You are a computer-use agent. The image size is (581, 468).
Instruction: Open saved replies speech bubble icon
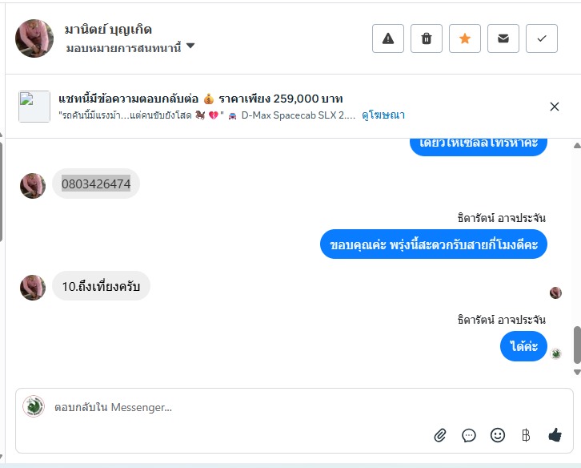pos(469,435)
